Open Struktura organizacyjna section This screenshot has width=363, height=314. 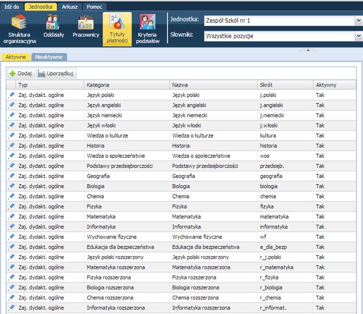pyautogui.click(x=19, y=29)
